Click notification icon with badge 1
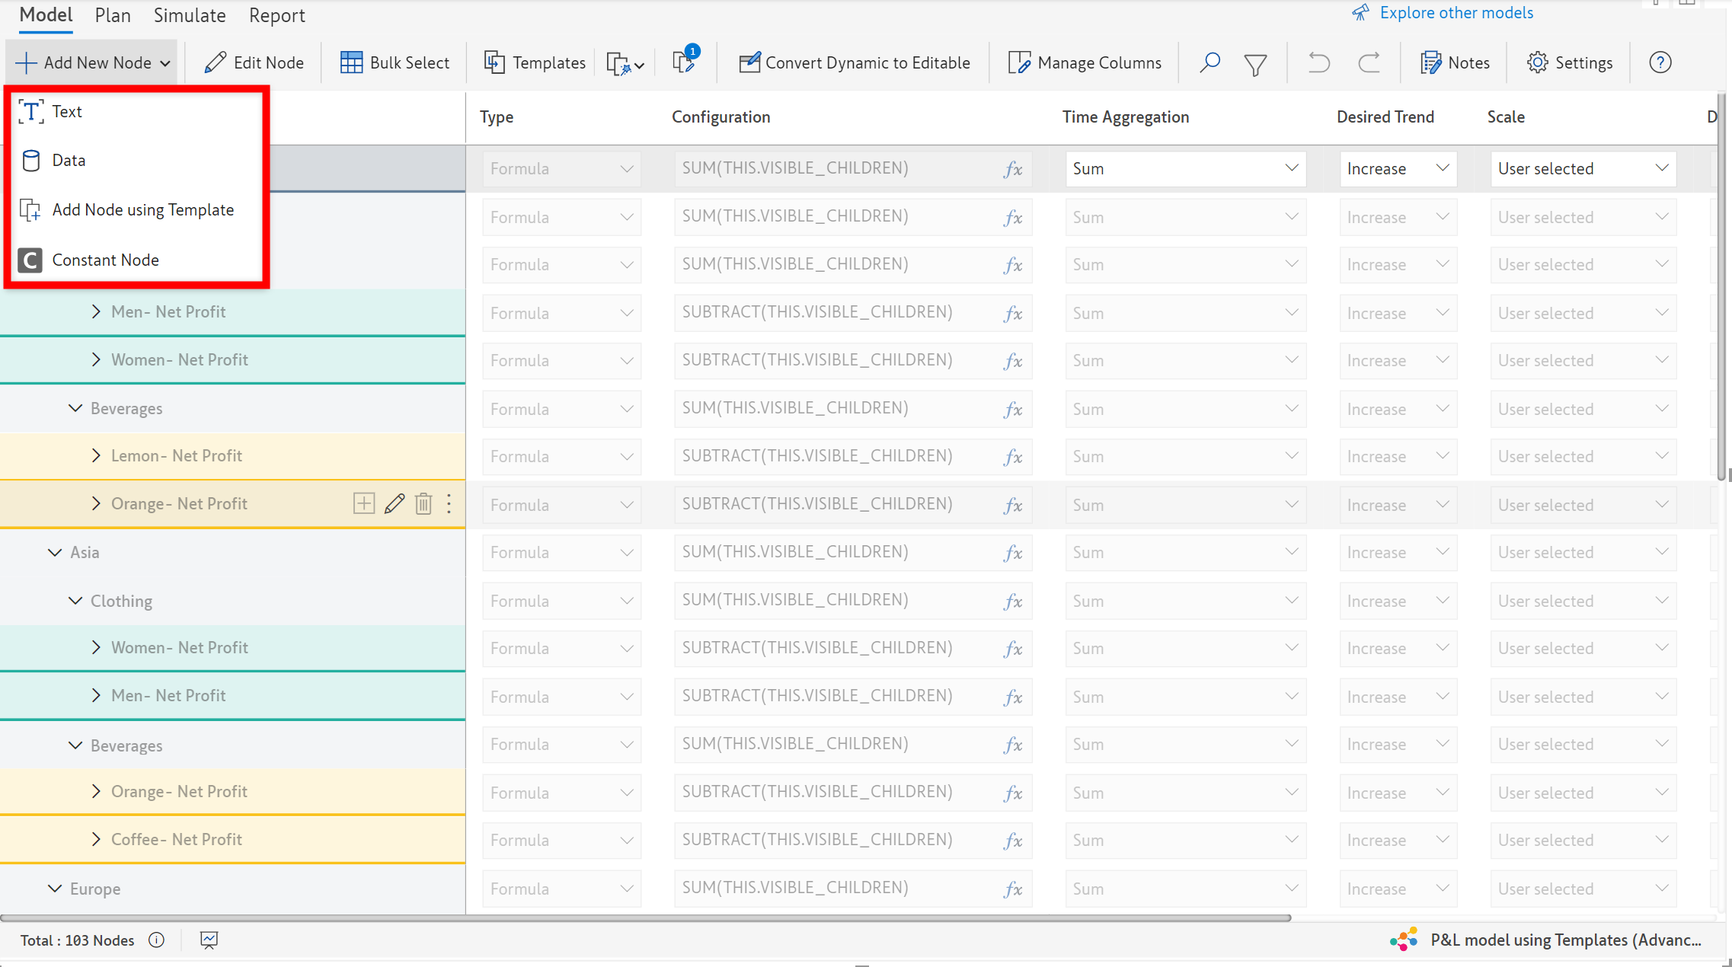 click(x=684, y=61)
